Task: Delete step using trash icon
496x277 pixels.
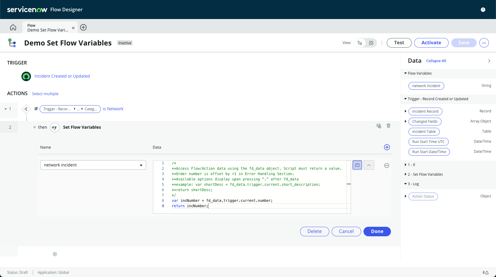Action: tap(389, 126)
